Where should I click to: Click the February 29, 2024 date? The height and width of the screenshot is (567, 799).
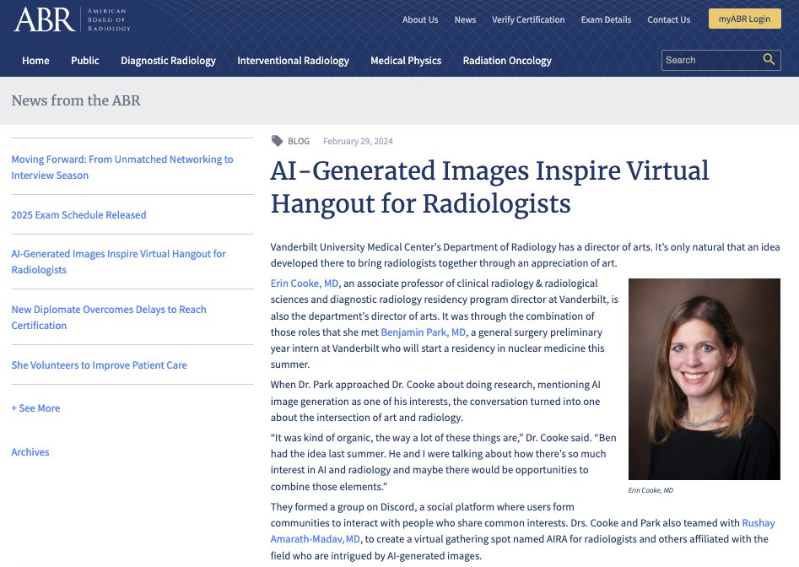click(x=358, y=141)
